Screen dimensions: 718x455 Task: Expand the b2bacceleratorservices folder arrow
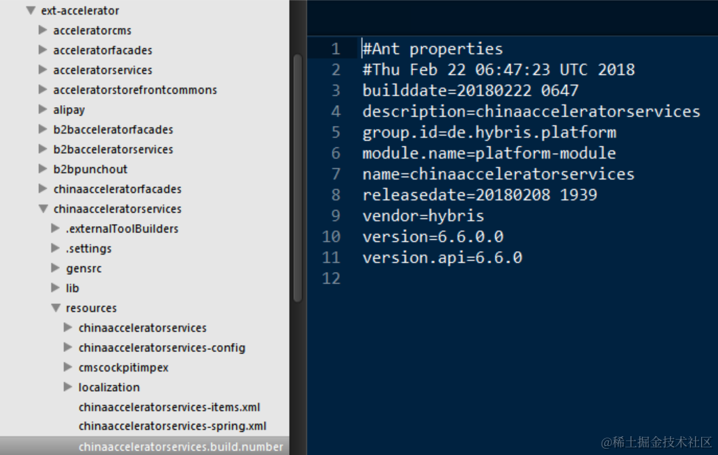[42, 149]
